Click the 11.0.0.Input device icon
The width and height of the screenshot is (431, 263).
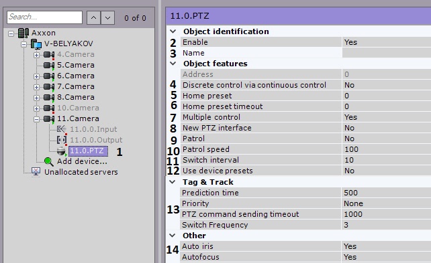[61, 129]
